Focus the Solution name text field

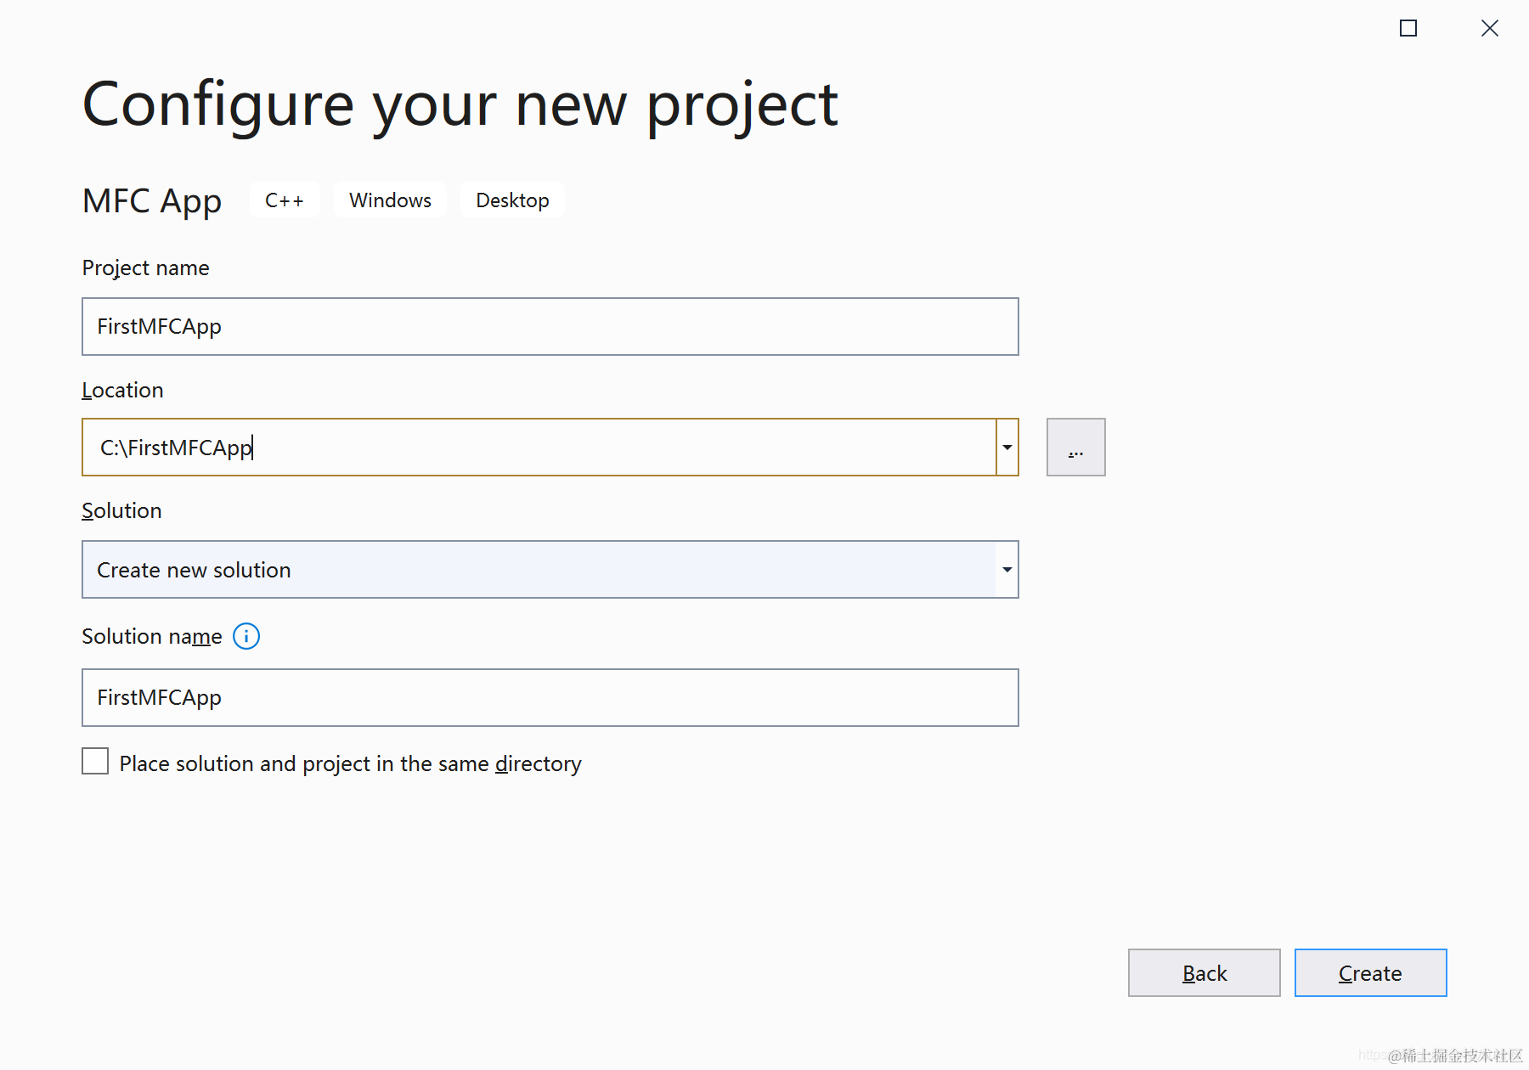(x=550, y=698)
